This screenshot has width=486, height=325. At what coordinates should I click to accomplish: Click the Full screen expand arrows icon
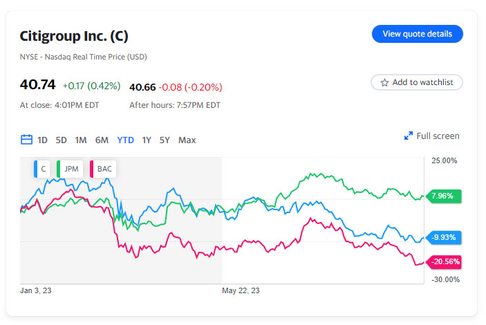[409, 136]
